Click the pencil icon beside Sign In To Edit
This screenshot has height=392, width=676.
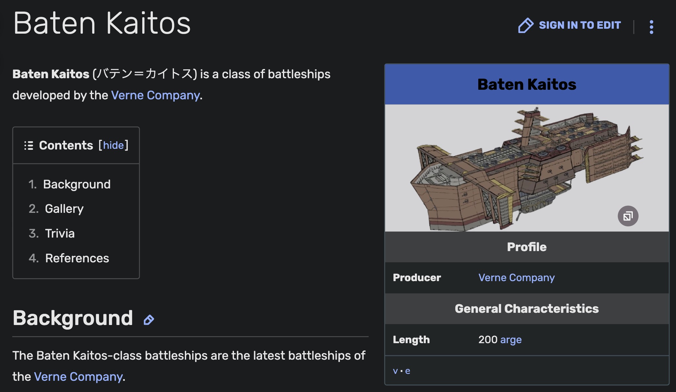tap(525, 25)
